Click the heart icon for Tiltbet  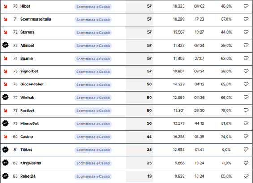click(246, 149)
